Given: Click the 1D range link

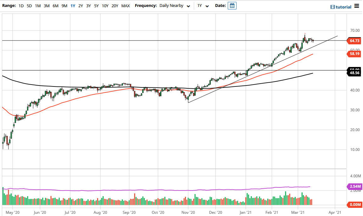Looking at the screenshot, I should coord(21,6).
